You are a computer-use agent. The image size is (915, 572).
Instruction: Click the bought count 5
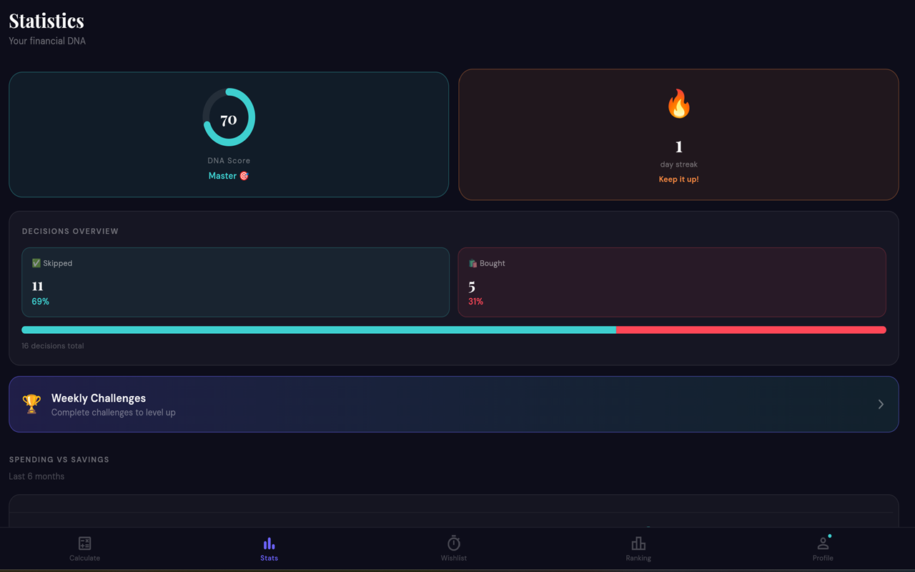[472, 287]
